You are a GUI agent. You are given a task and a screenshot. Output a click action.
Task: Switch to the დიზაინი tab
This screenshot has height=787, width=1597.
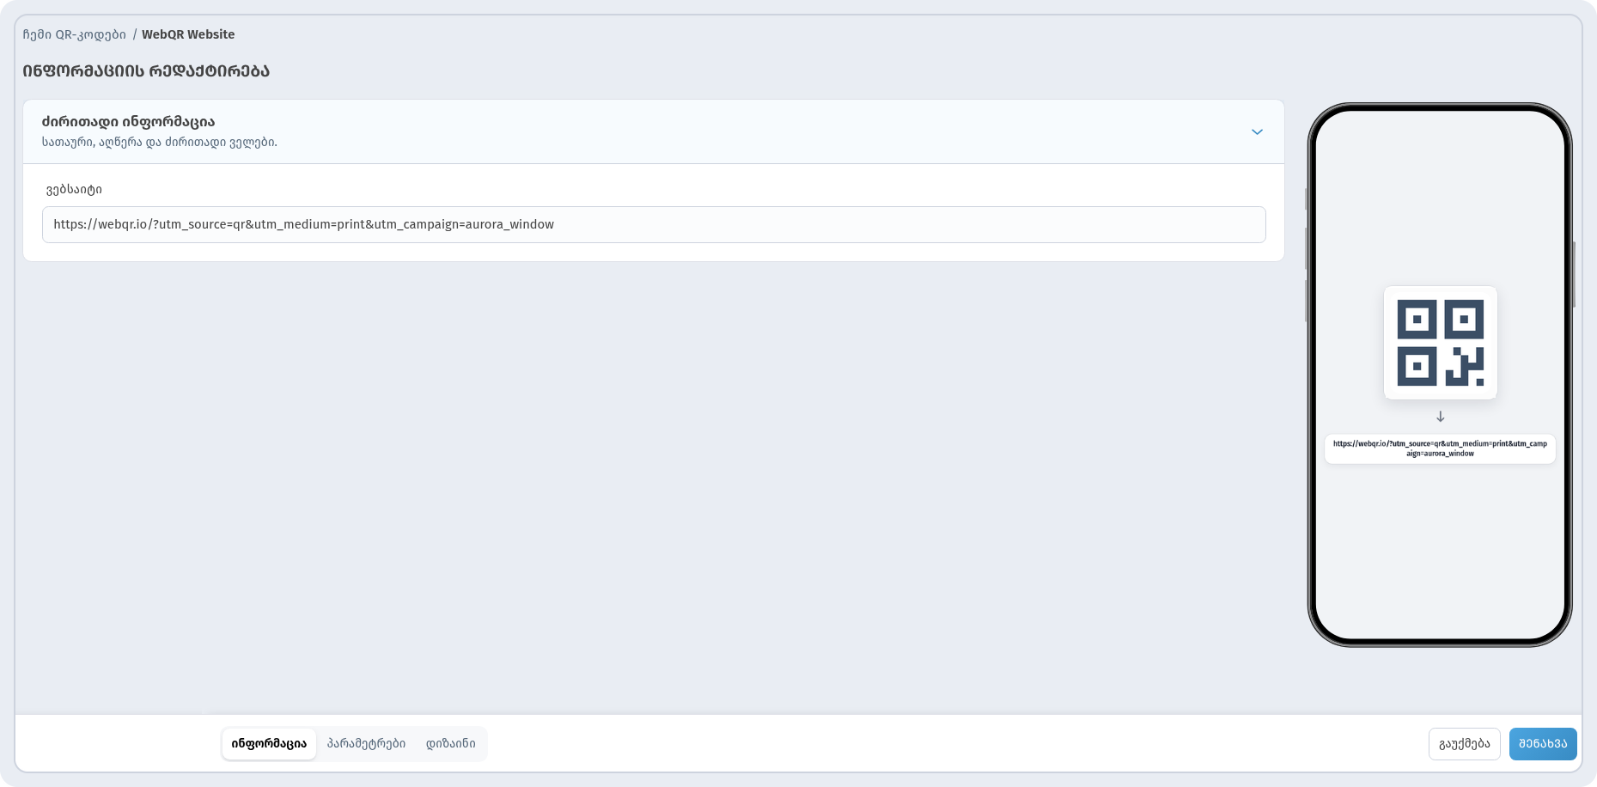coord(451,743)
